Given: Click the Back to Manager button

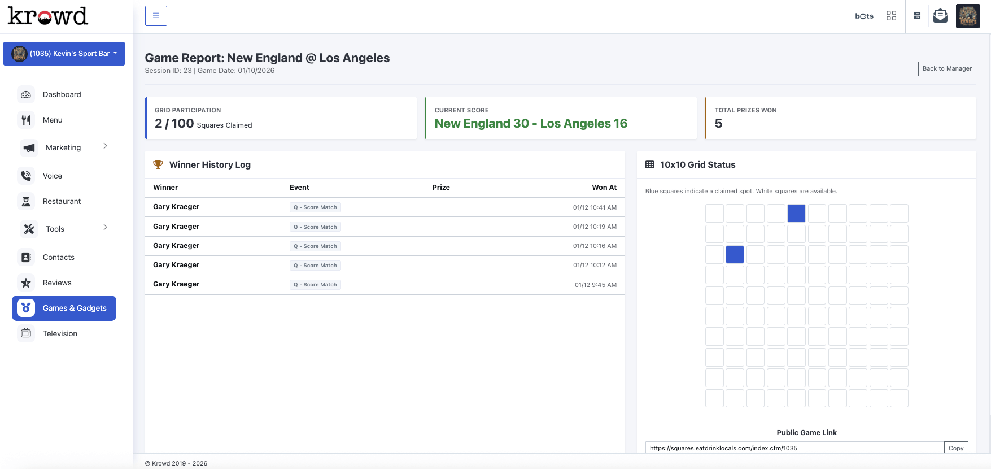Looking at the screenshot, I should (946, 69).
